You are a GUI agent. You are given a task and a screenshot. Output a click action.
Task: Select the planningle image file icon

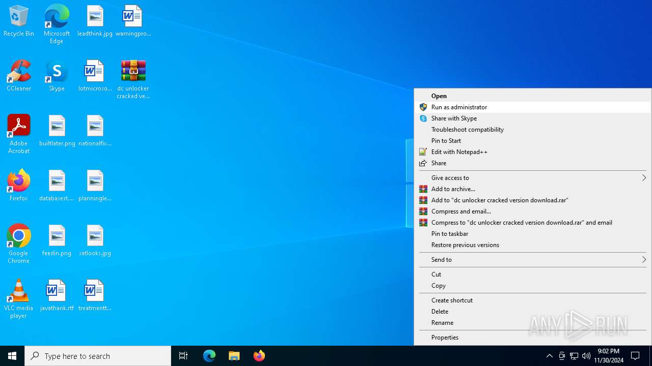pos(95,186)
